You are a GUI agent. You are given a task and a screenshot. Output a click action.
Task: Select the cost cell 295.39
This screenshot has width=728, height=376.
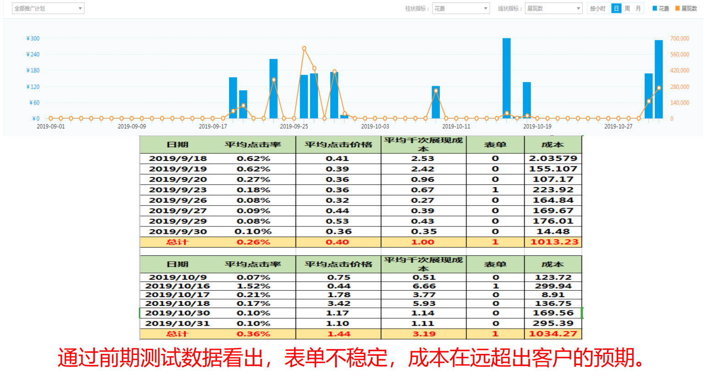553,323
